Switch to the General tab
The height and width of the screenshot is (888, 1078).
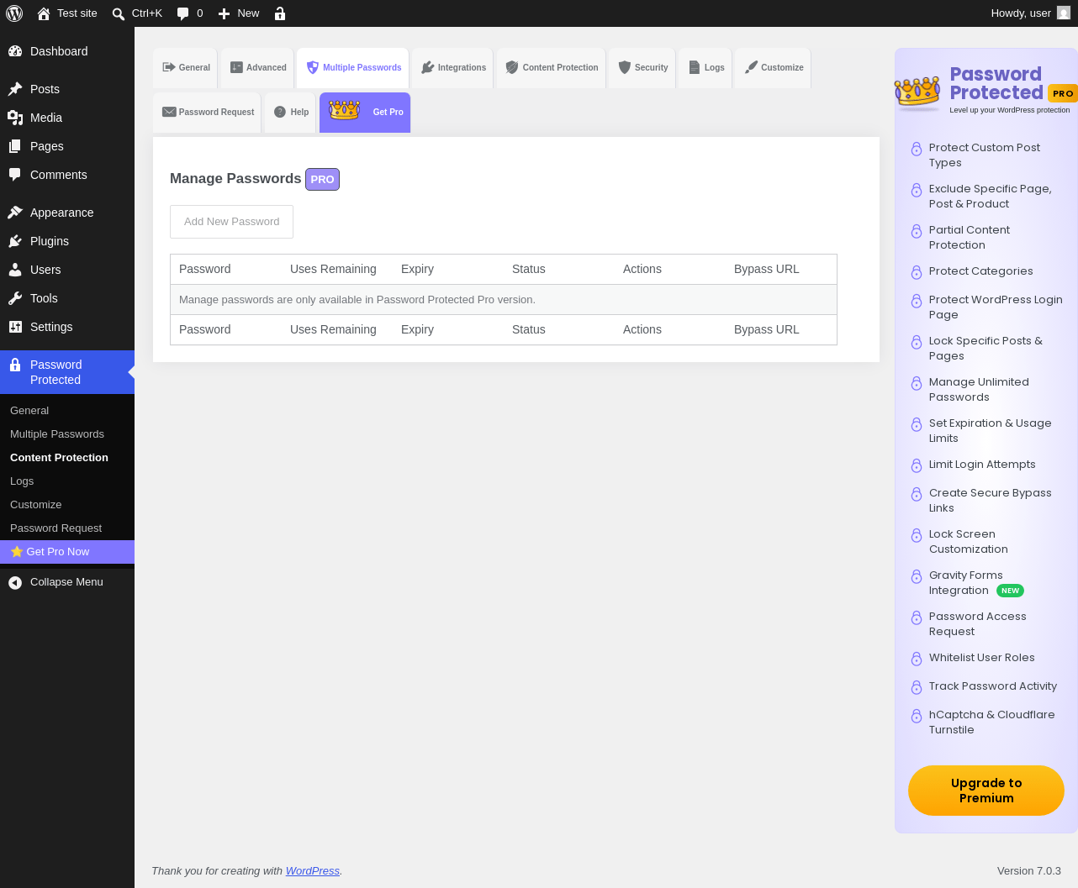click(185, 68)
